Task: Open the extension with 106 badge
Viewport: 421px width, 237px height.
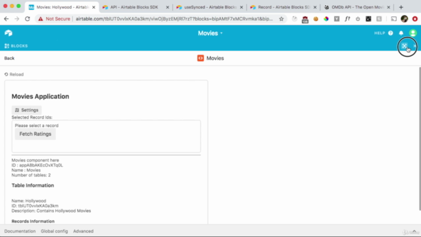Action: pos(305,19)
